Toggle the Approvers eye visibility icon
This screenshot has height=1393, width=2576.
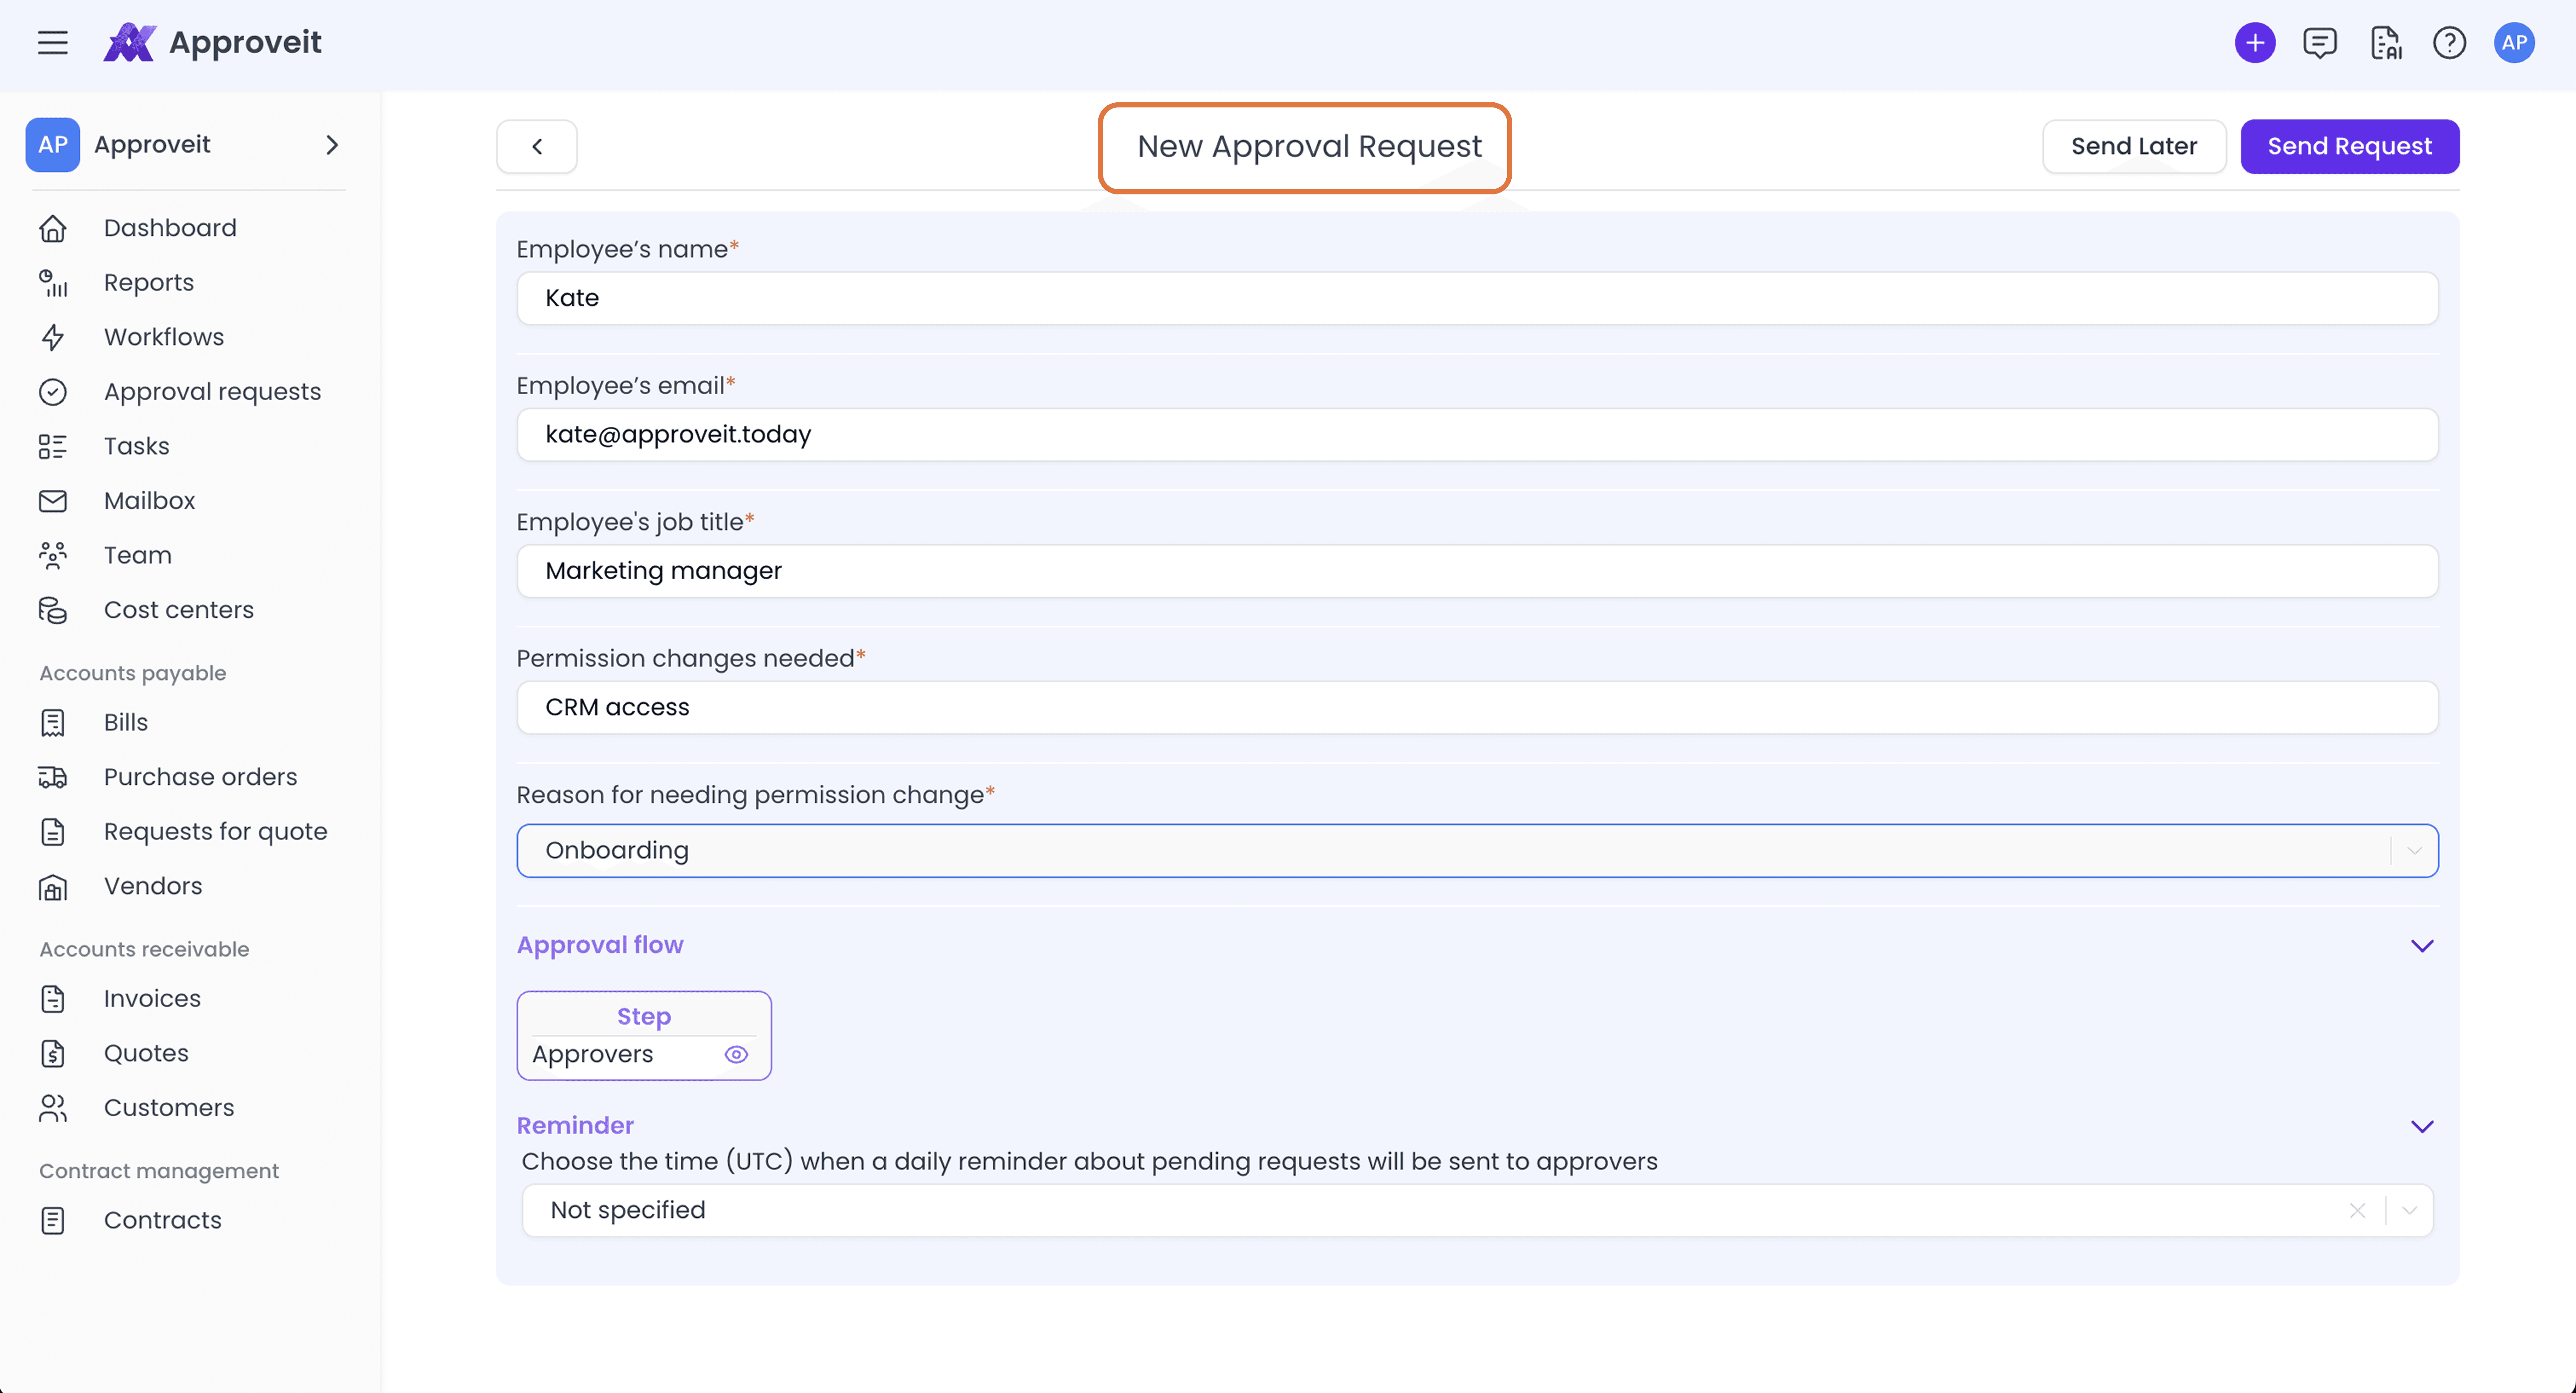(x=736, y=1055)
